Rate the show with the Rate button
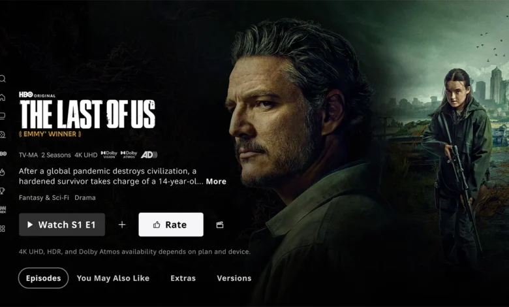 [171, 225]
